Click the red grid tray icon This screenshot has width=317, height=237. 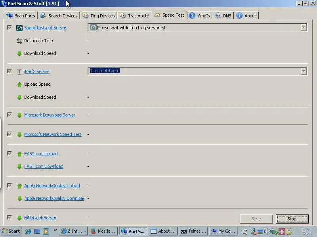coord(282,231)
